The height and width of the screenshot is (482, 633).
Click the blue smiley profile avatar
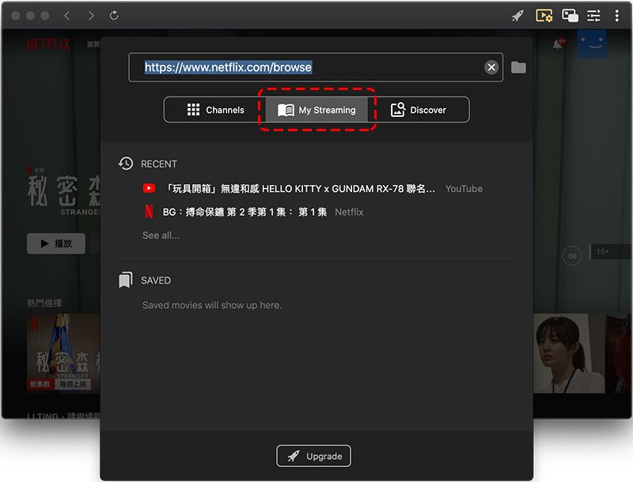click(593, 43)
